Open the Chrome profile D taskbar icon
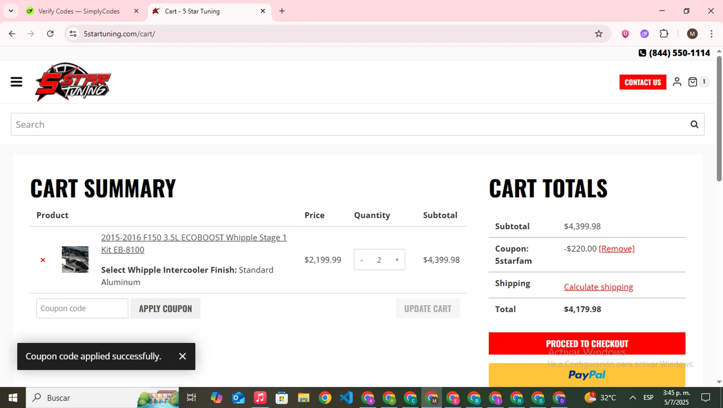723x408 pixels. click(560, 398)
